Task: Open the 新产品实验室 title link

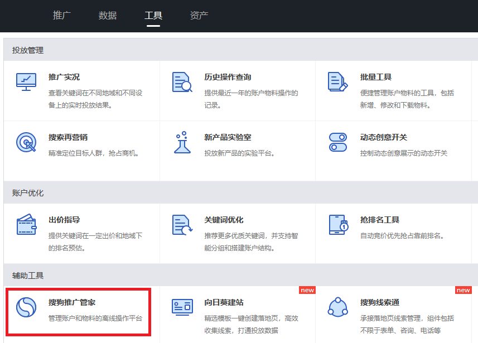Action: pos(228,138)
